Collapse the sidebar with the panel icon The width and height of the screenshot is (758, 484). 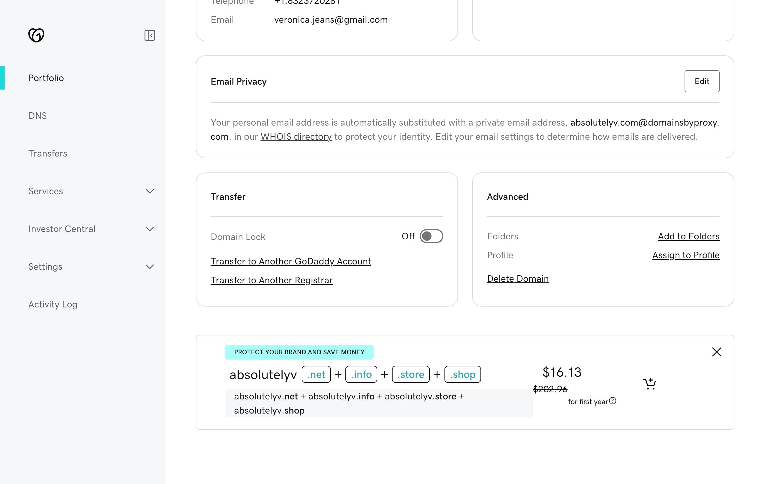click(150, 35)
